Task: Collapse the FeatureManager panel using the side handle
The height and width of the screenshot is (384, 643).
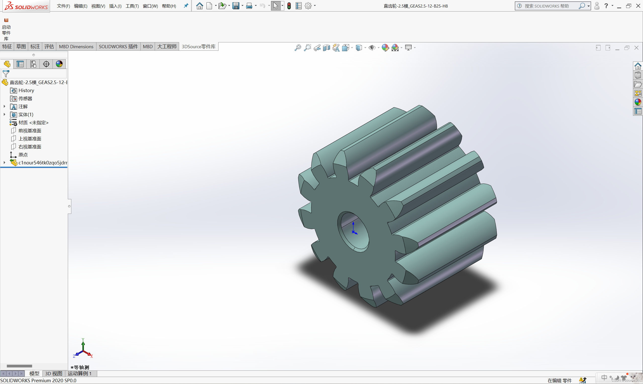Action: tap(69, 206)
